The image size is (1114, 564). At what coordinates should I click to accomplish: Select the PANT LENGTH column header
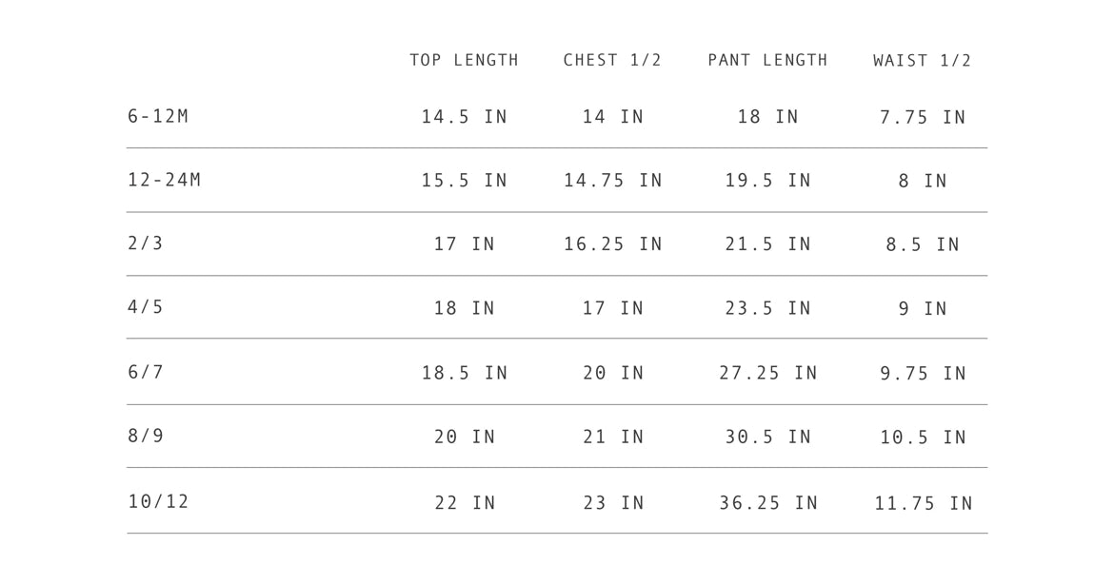tap(767, 61)
